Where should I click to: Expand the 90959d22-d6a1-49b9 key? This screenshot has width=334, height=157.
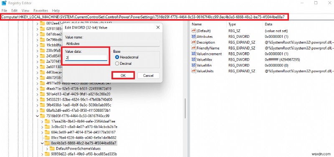pyautogui.click(x=42, y=154)
